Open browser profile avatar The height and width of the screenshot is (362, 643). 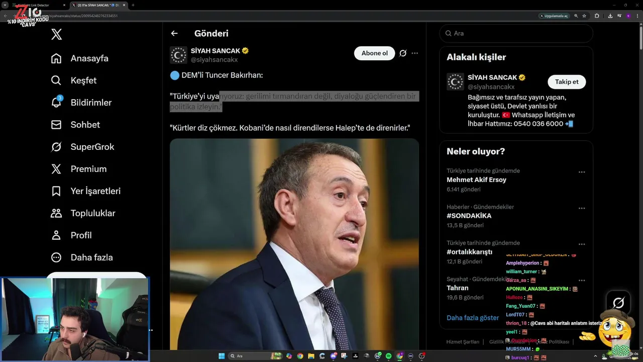(x=628, y=16)
